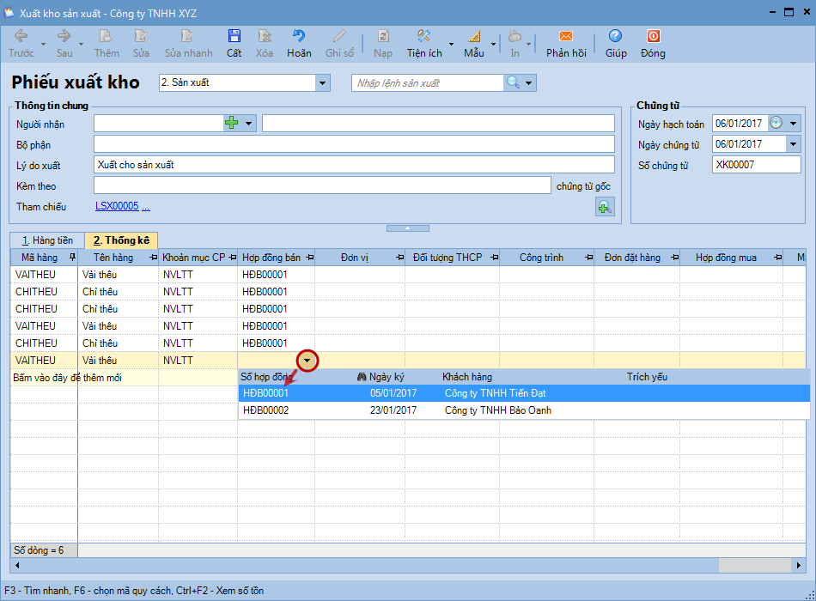This screenshot has width=816, height=601.
Task: Open the LSX00005 reference link
Action: pos(117,207)
